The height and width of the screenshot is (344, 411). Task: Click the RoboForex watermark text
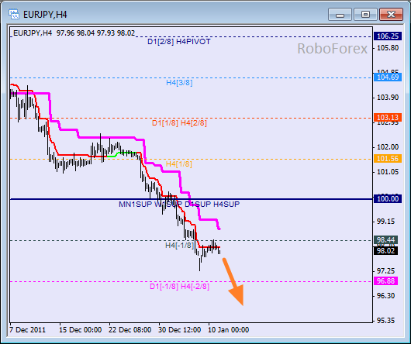coord(333,49)
